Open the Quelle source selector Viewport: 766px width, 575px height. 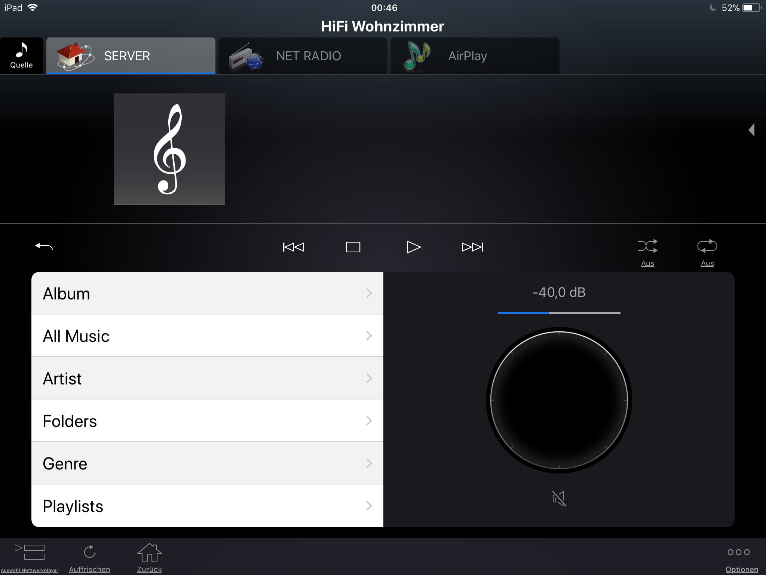pyautogui.click(x=21, y=55)
